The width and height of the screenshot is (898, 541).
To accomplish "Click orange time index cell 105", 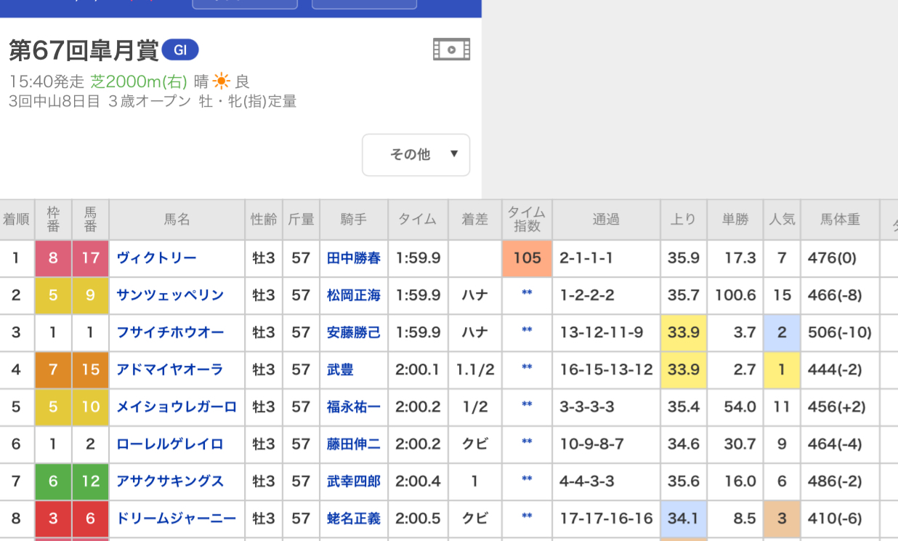I will (527, 258).
